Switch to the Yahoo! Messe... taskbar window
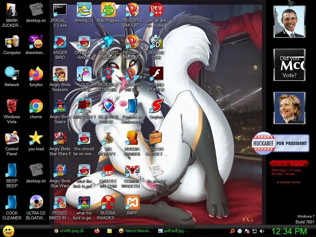 [x=135, y=231]
